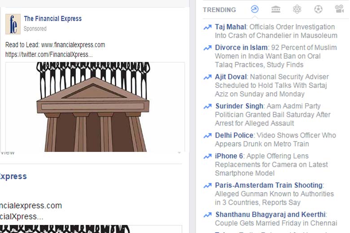Click trending arrow icon beside Taj Mahal

(x=207, y=27)
